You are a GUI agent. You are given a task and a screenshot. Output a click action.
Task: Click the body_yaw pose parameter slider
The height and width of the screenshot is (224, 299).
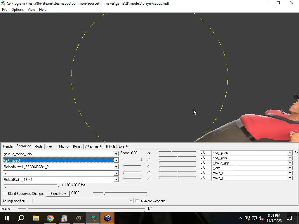point(177,157)
